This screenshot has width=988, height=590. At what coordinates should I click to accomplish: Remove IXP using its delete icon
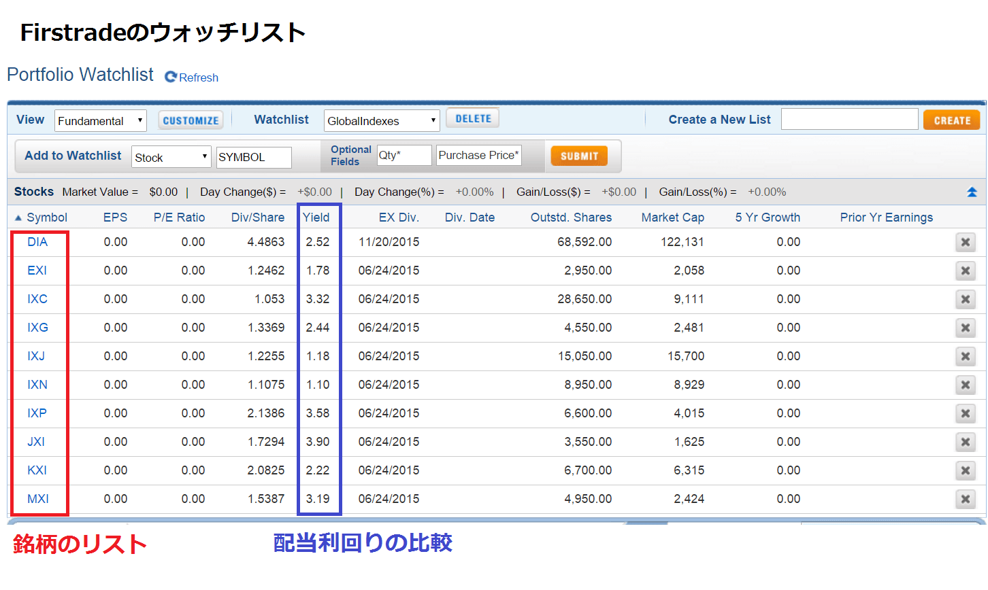point(965,413)
